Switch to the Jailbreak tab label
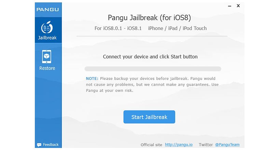The height and width of the screenshot is (150, 280). point(47,37)
